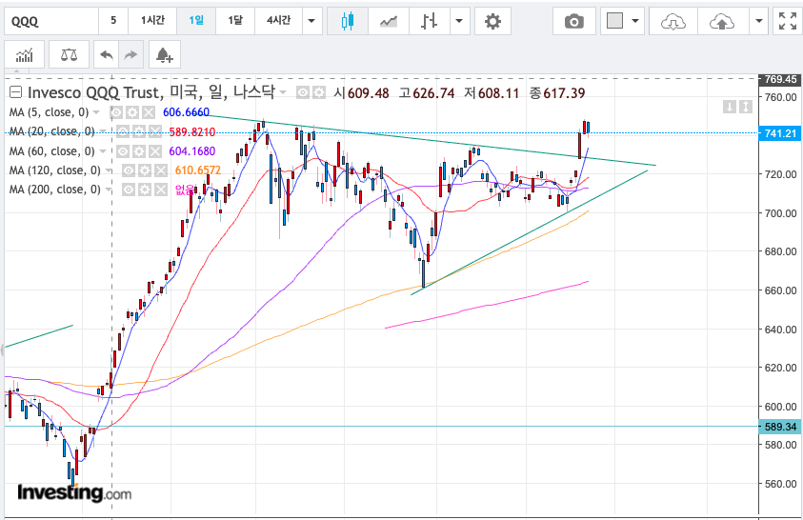
Task: Add a price alert with the bell icon
Action: click(165, 54)
